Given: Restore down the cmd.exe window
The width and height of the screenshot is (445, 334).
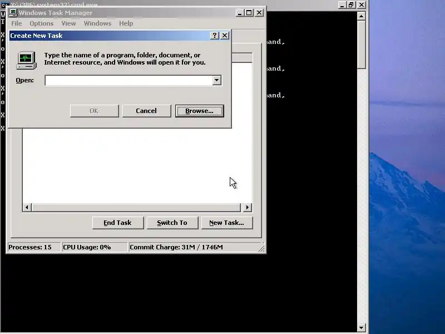Looking at the screenshot, I should coord(352,5).
